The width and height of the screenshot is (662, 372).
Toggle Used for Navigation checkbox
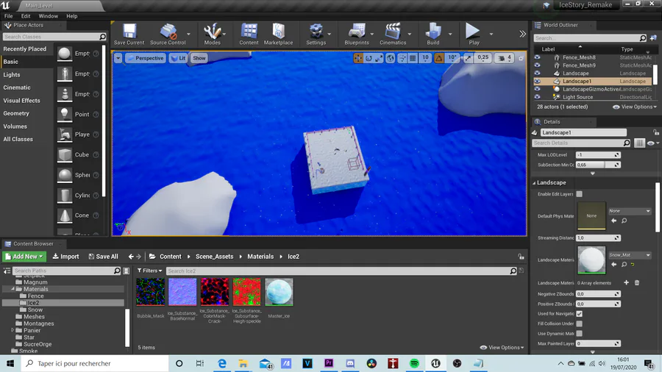click(x=580, y=314)
